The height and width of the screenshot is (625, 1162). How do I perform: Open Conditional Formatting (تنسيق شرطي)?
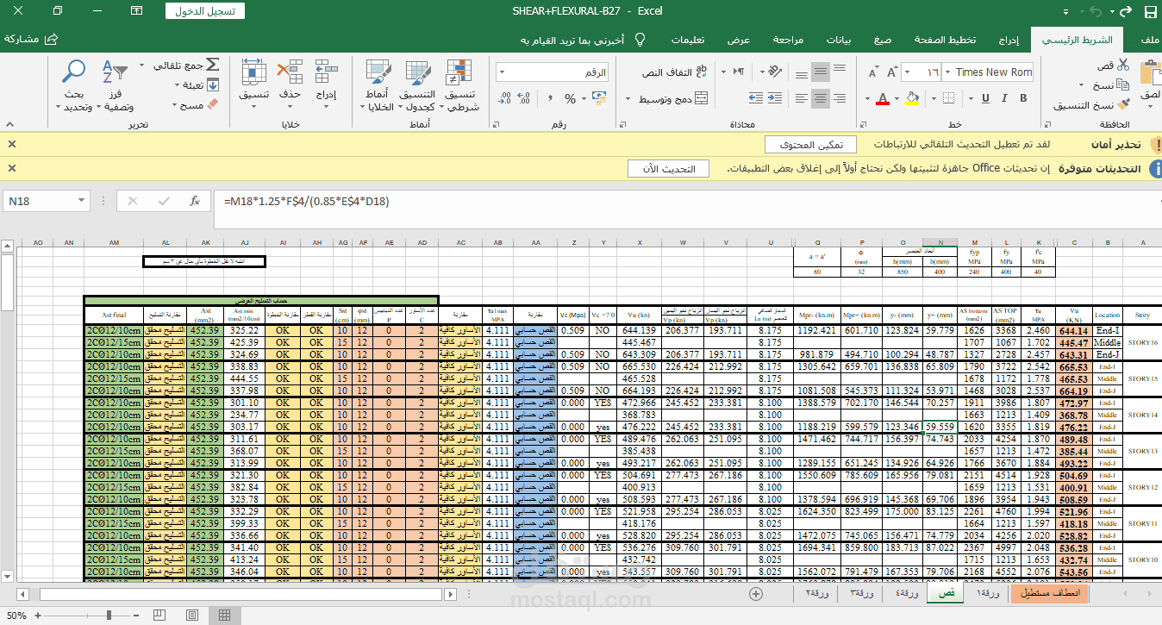460,86
